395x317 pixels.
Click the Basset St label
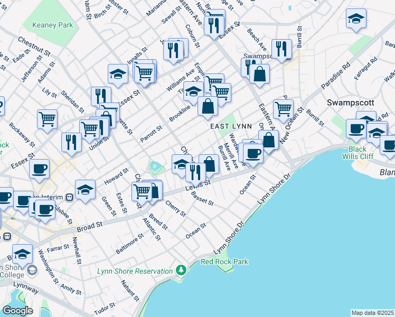pos(202,198)
